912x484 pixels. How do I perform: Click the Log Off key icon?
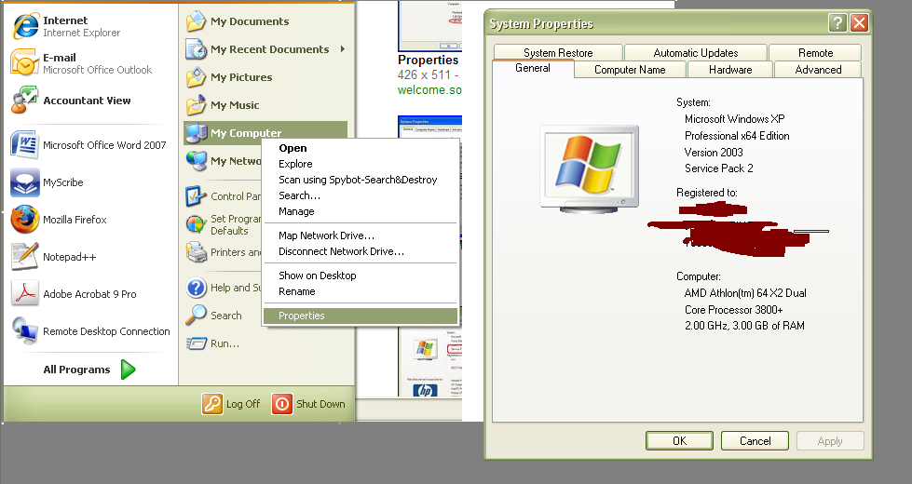[x=212, y=404]
